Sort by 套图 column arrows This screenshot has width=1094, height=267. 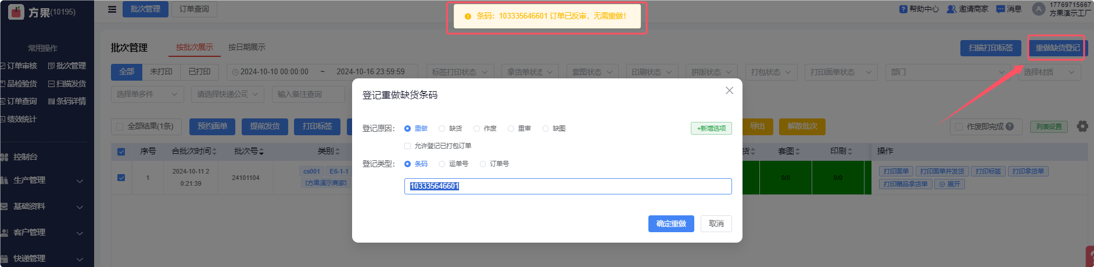pyautogui.click(x=798, y=151)
